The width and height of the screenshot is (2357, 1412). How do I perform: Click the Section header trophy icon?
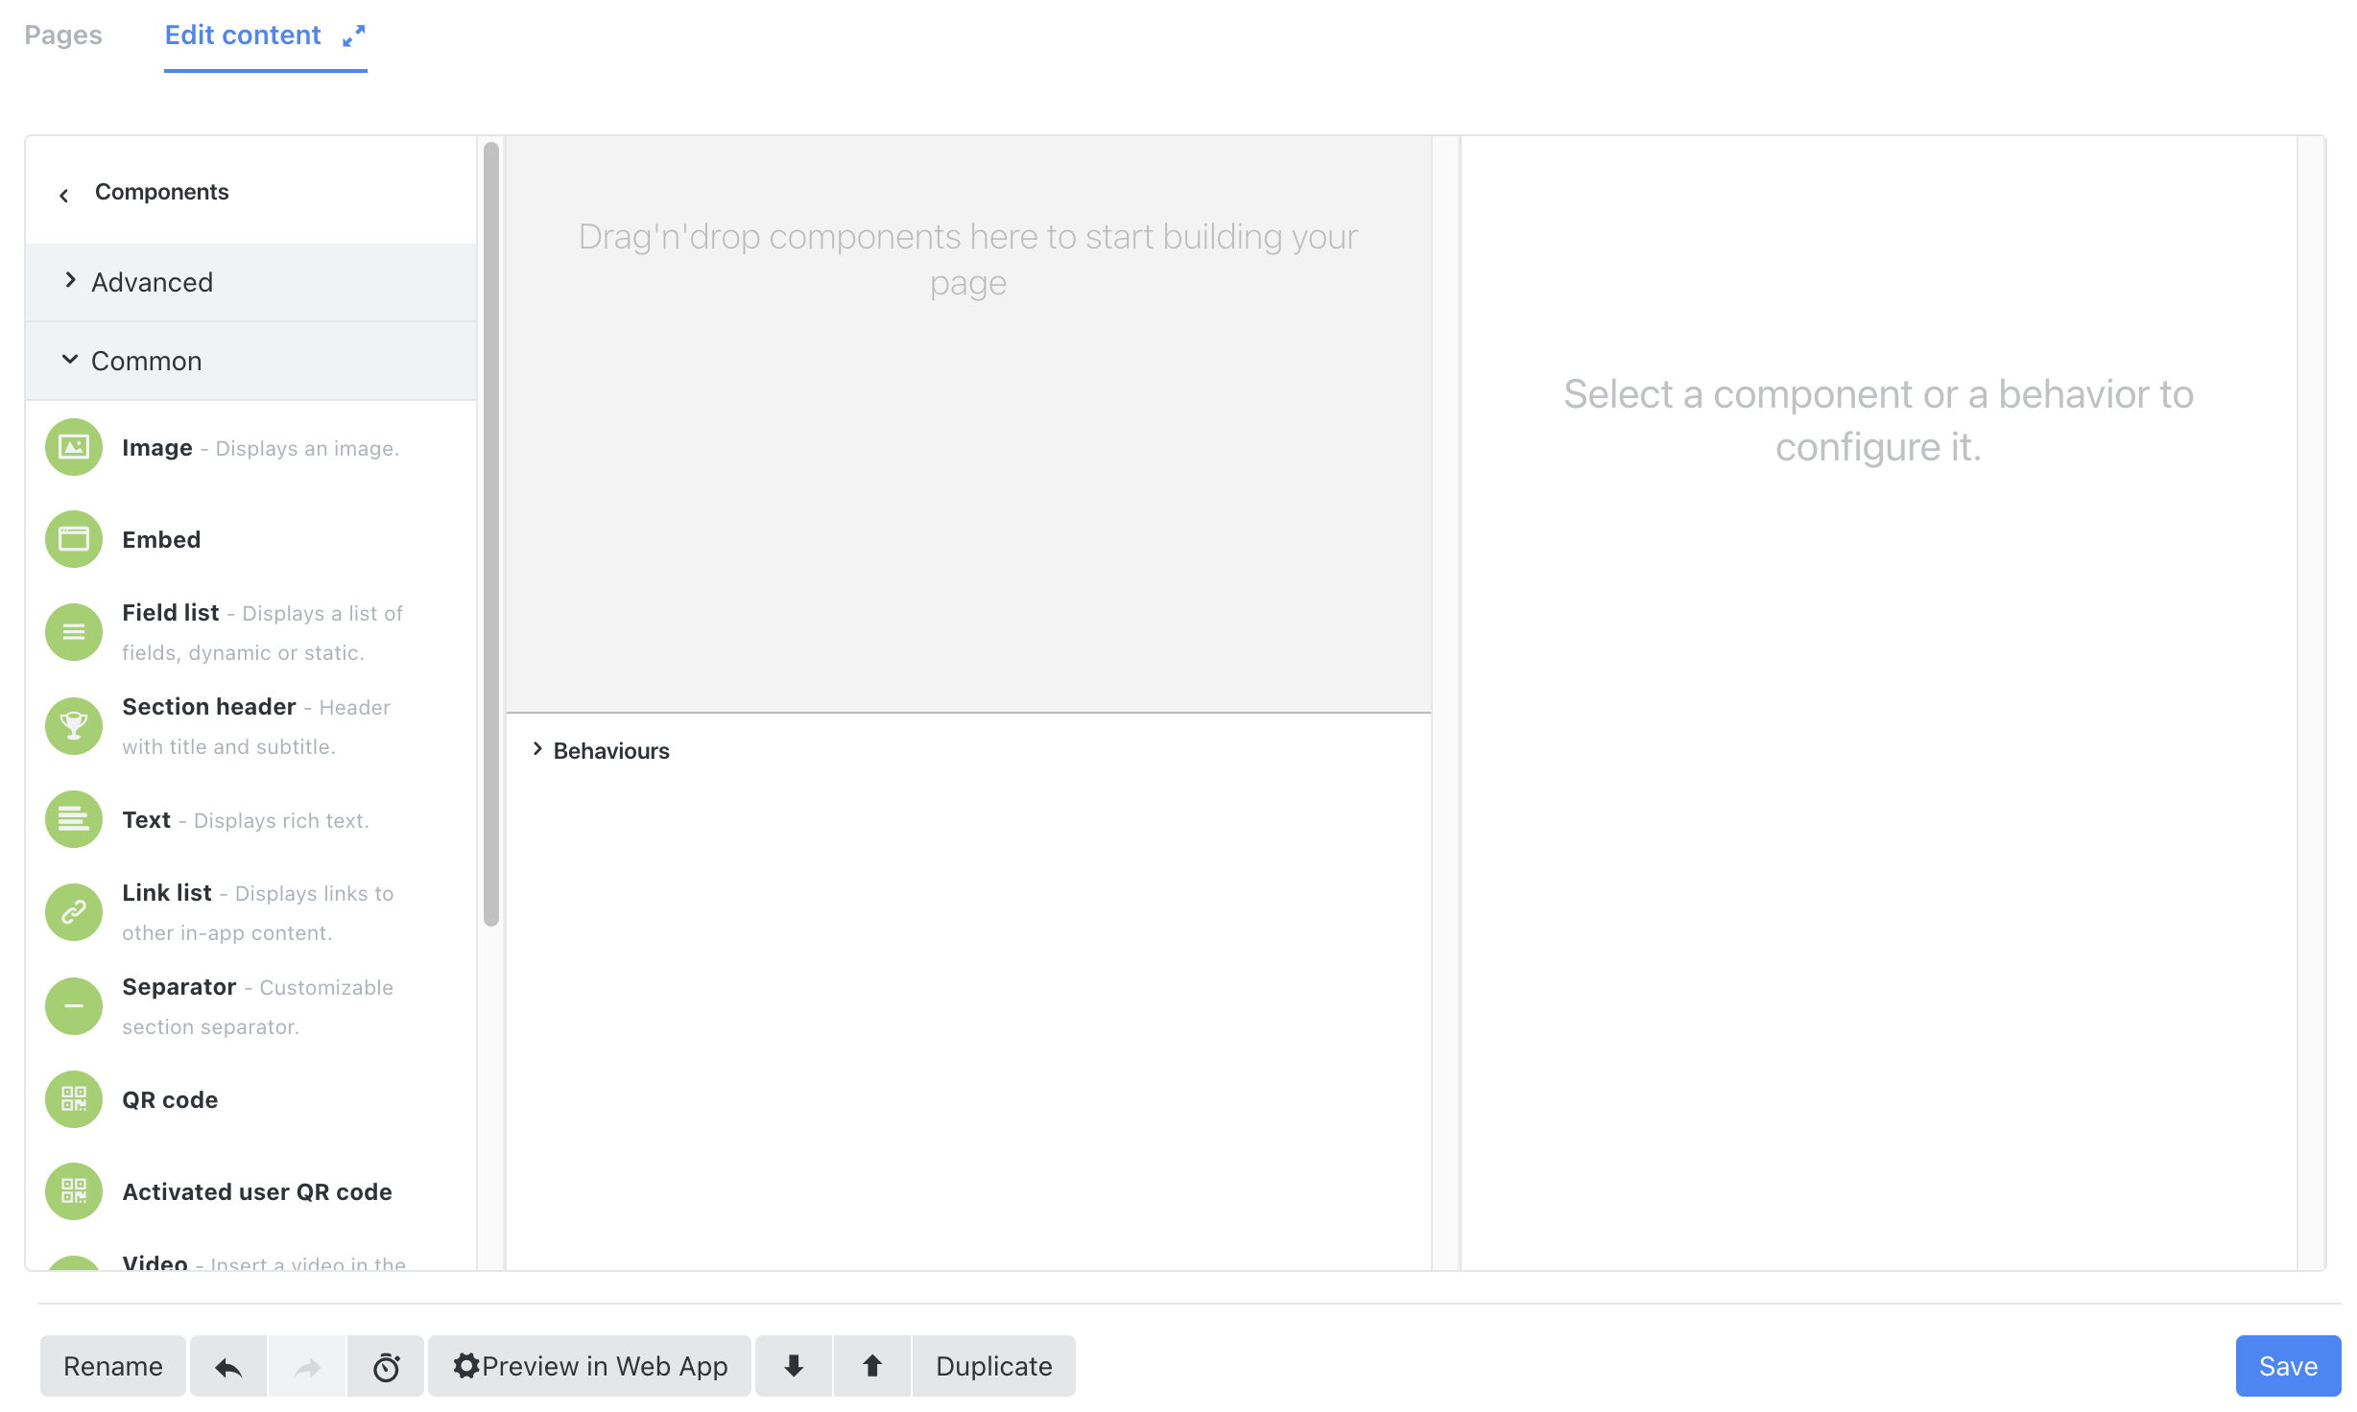pos(74,726)
